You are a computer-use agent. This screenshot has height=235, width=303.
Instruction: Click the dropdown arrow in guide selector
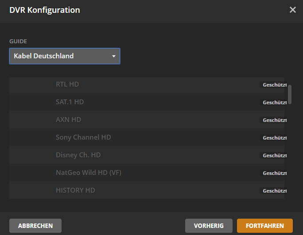pyautogui.click(x=114, y=57)
